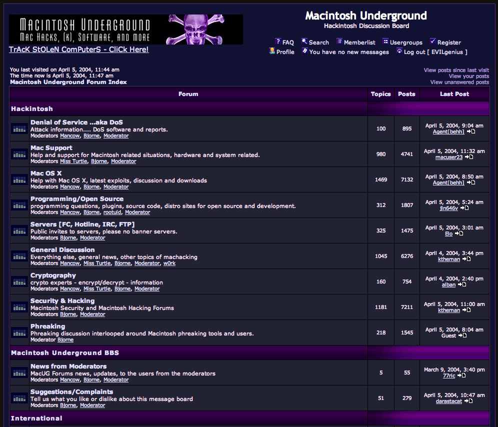Open the FAQ menu link
The image size is (498, 427).
pyautogui.click(x=288, y=42)
